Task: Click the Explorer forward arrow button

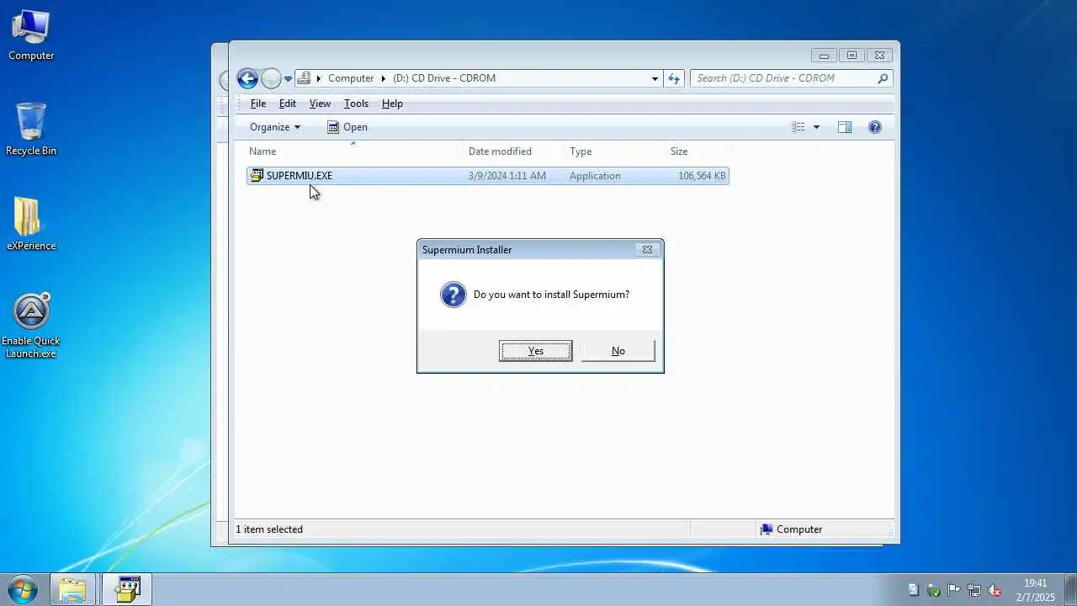Action: pos(271,78)
